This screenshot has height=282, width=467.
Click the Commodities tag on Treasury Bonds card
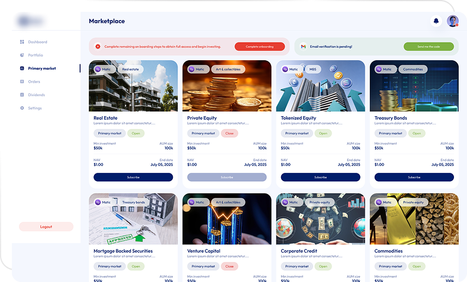[x=413, y=69]
